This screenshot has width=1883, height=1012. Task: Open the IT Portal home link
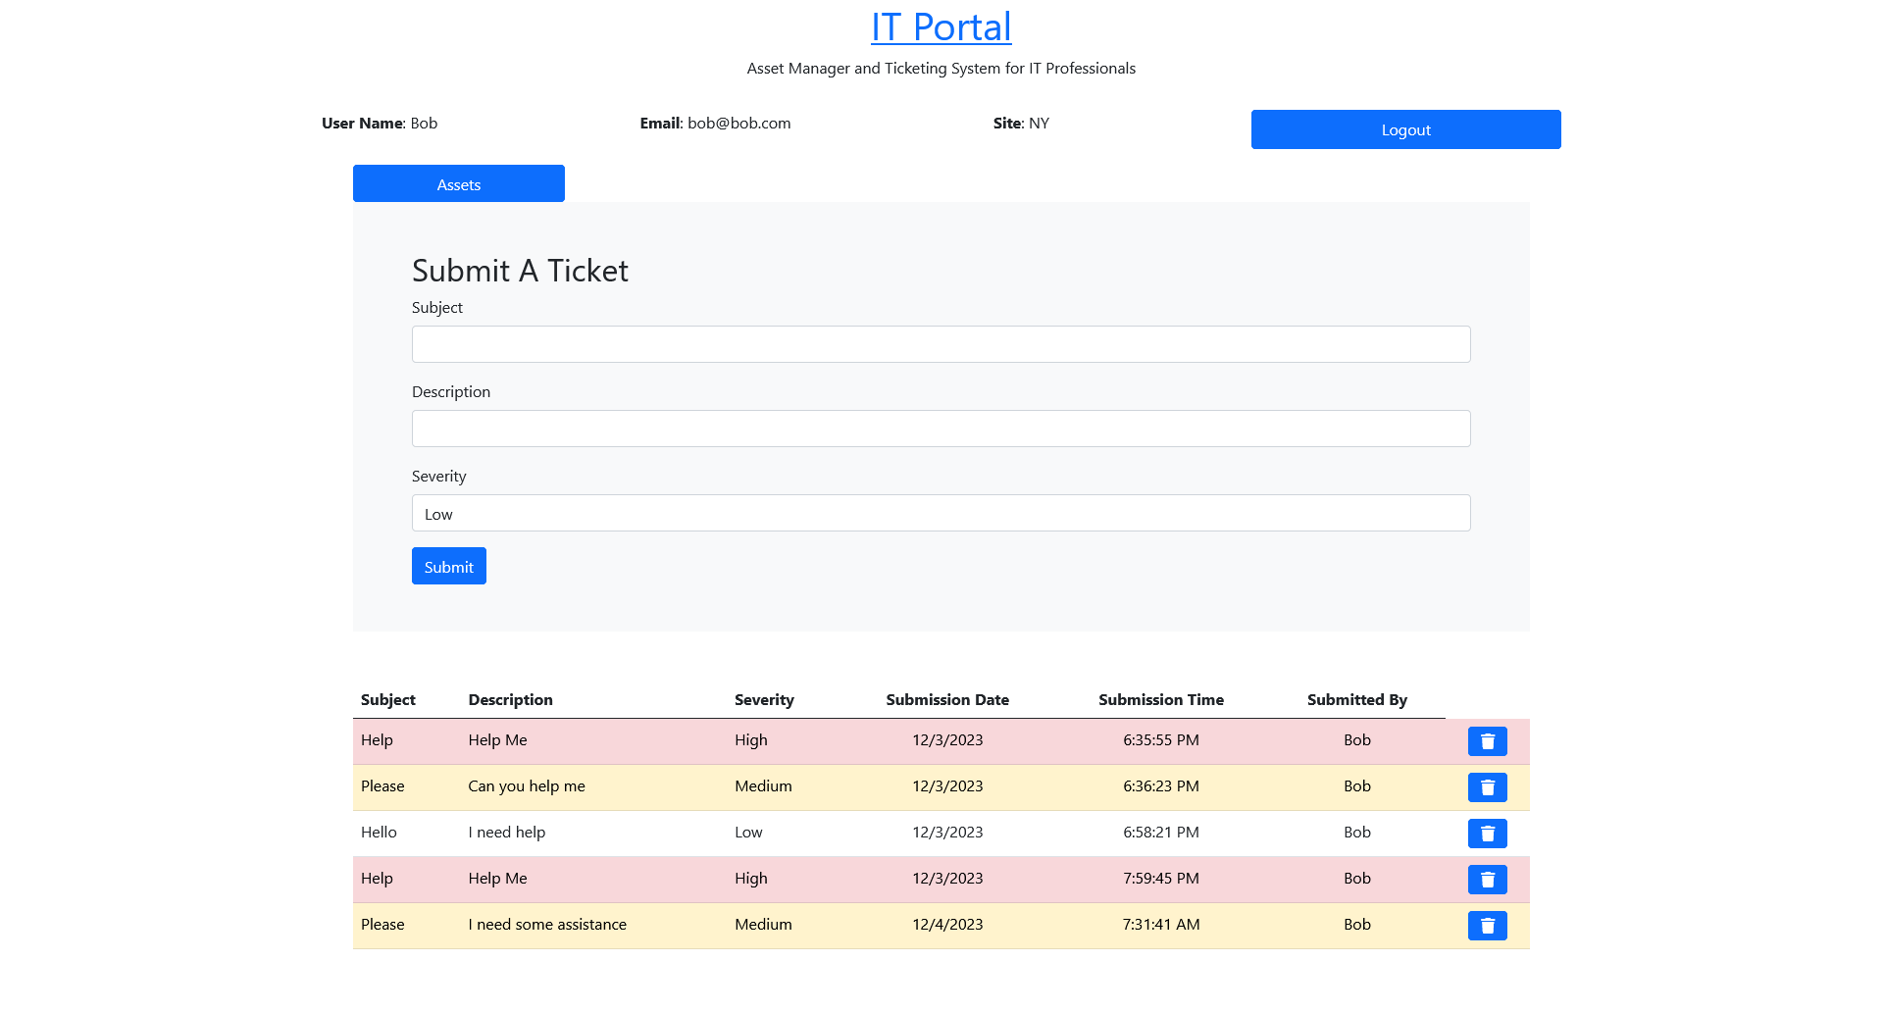[941, 26]
